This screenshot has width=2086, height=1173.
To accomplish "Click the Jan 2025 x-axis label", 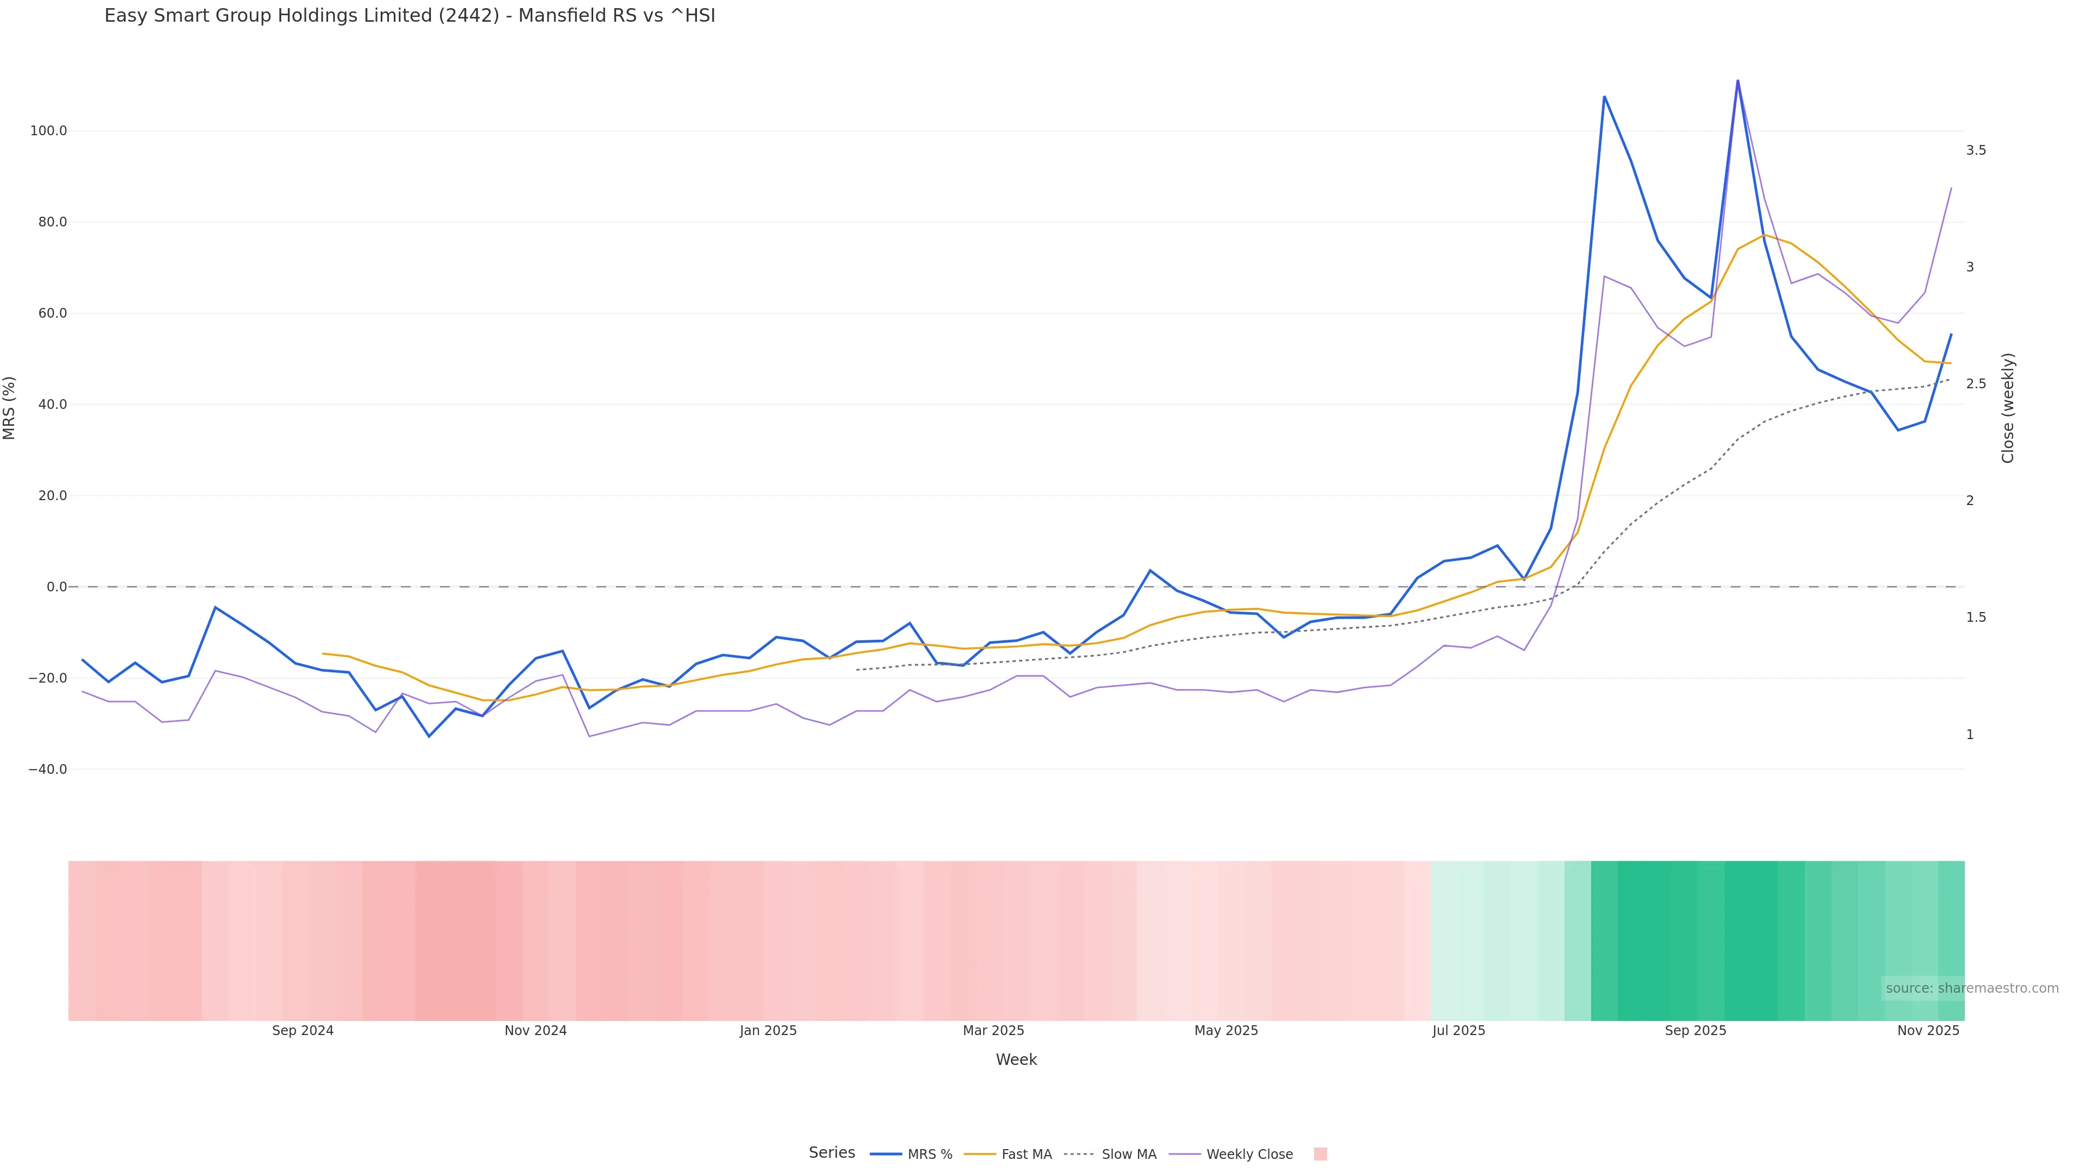I will tap(768, 1031).
